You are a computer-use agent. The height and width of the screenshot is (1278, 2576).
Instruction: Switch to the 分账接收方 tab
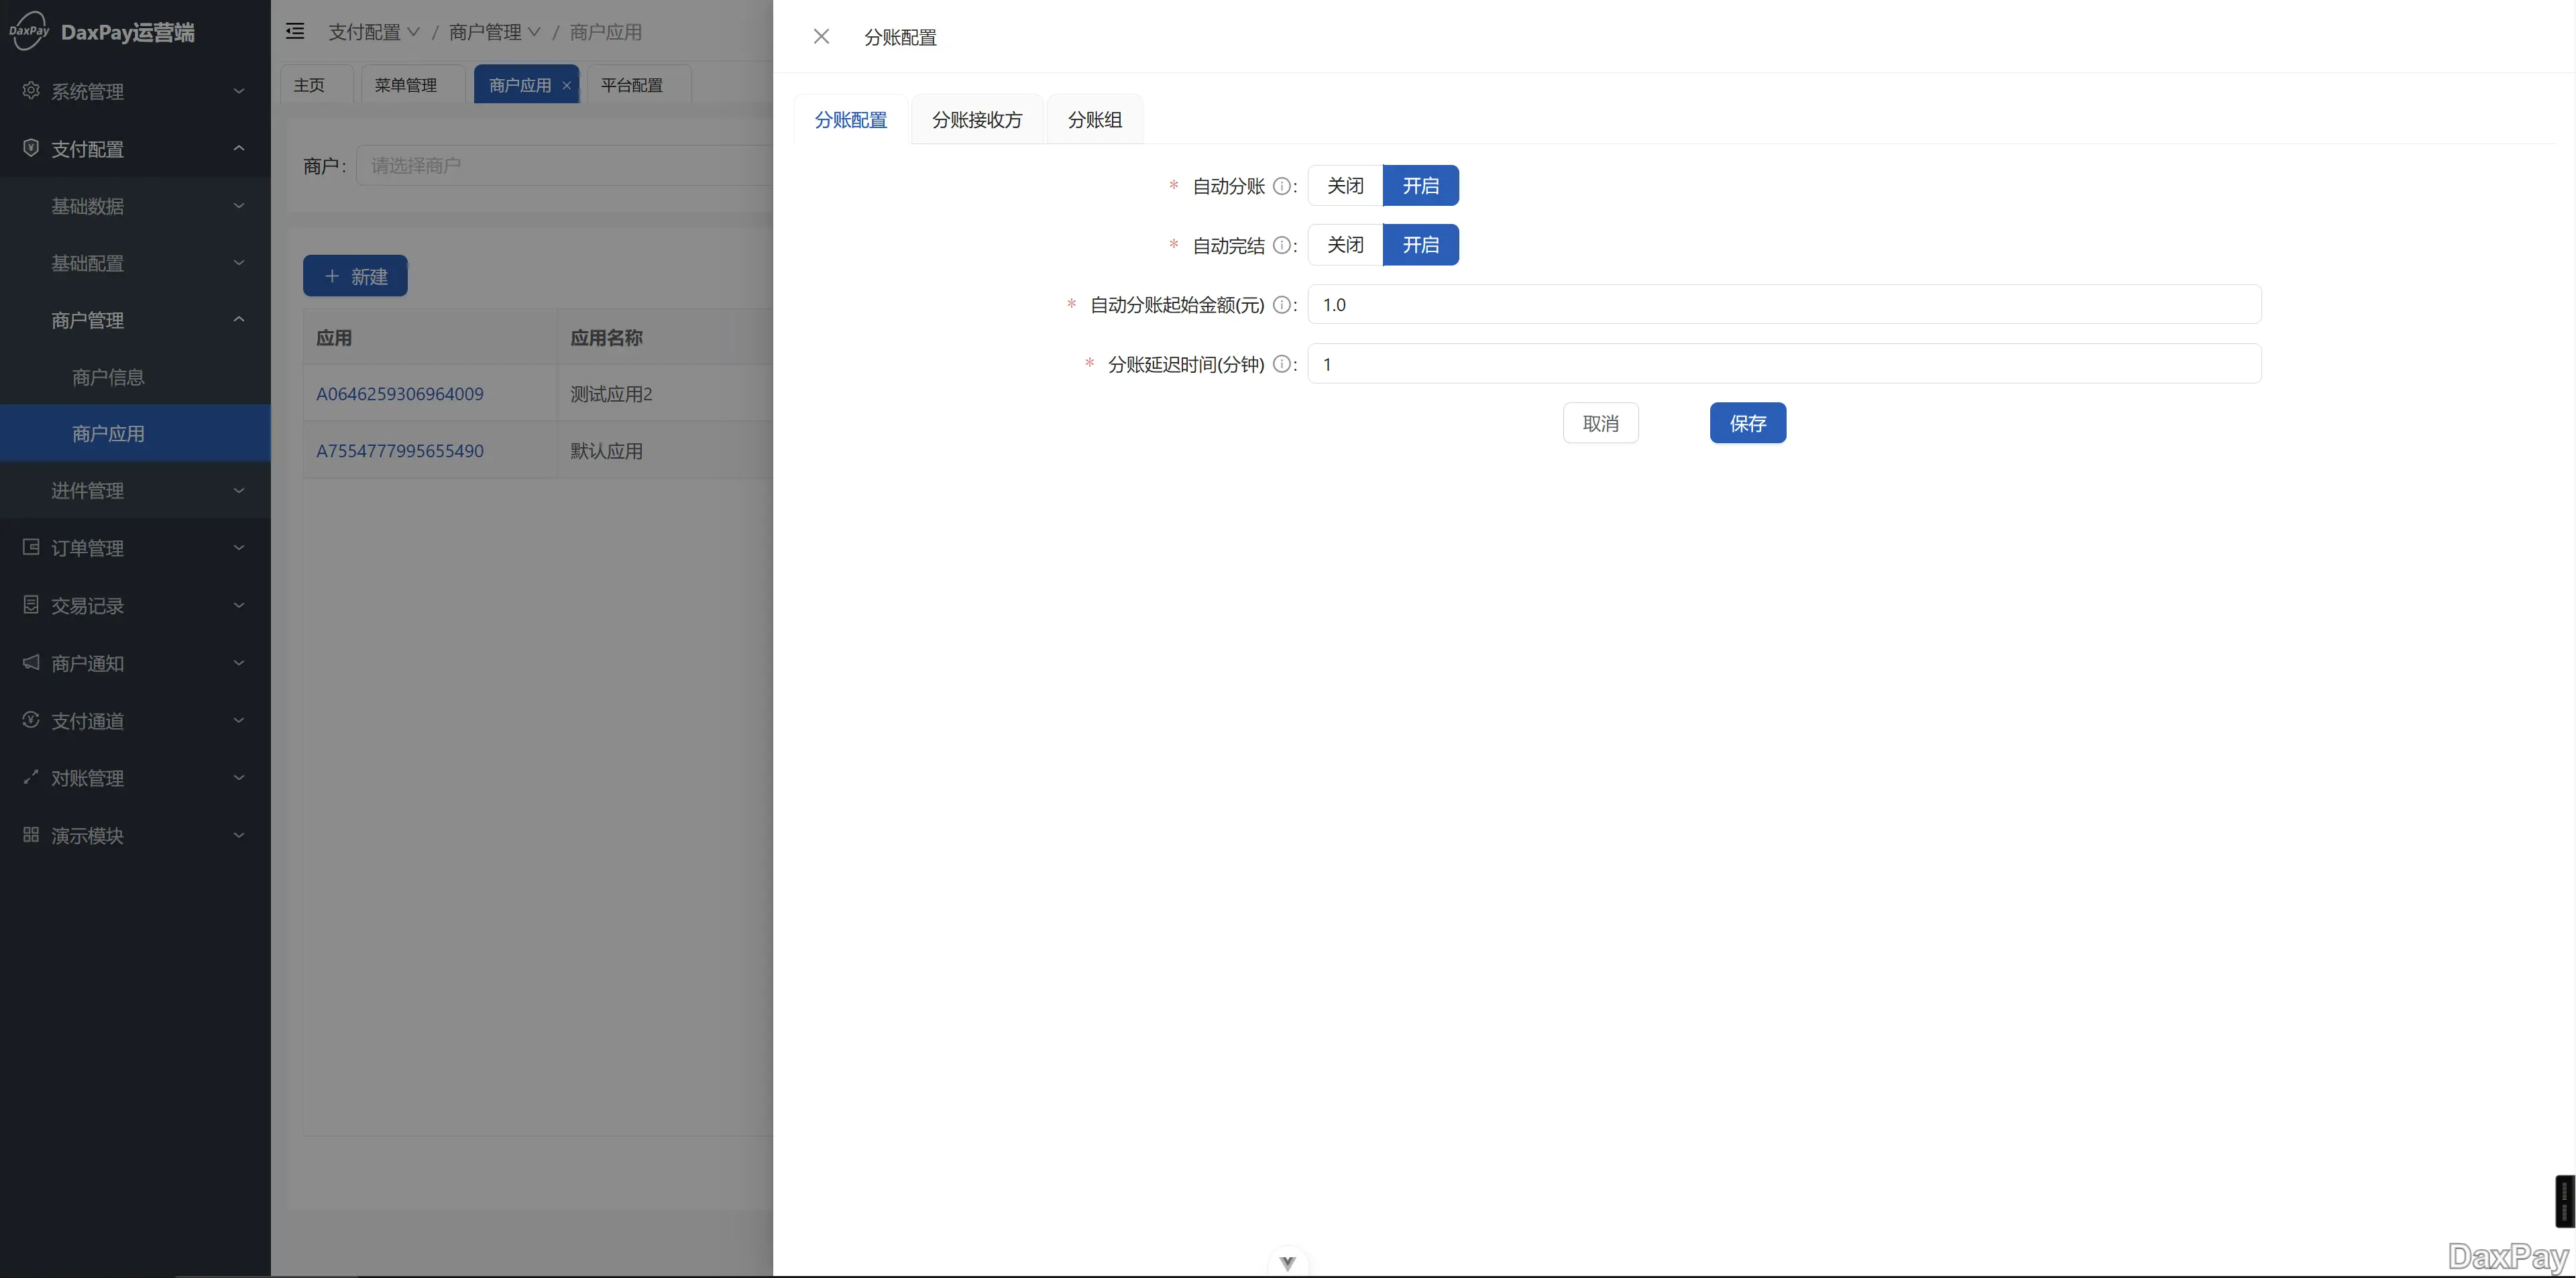976,120
